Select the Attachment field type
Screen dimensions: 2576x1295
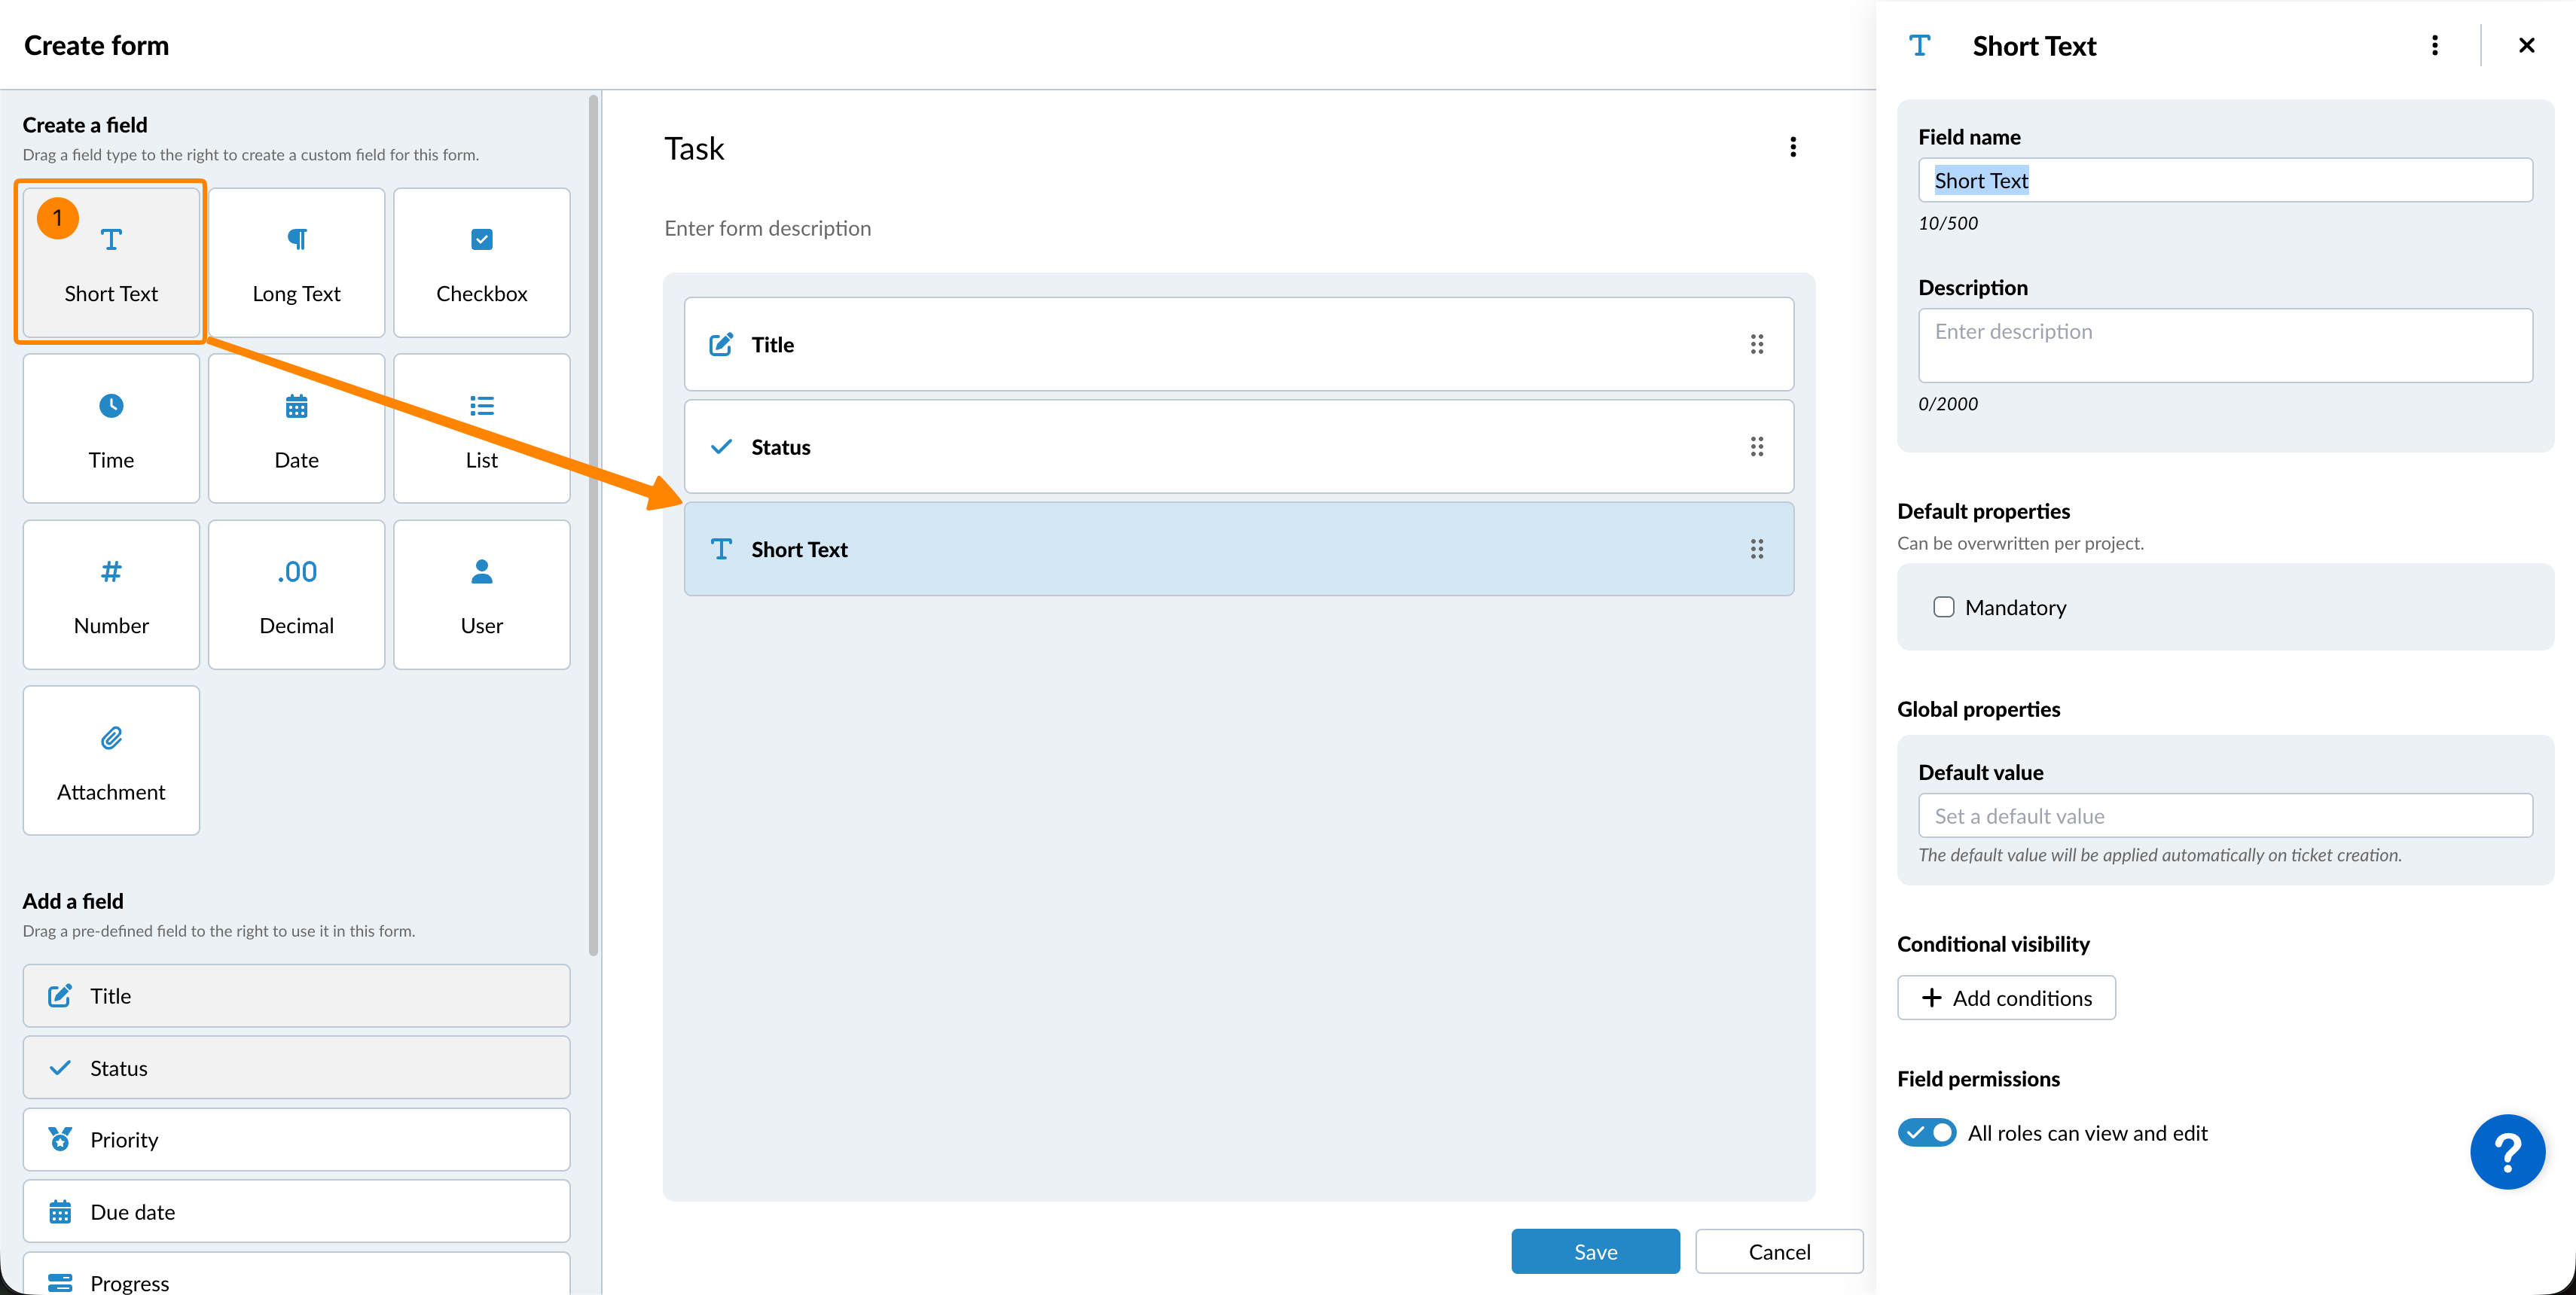pos(111,760)
